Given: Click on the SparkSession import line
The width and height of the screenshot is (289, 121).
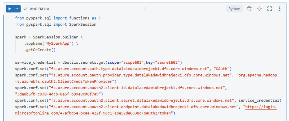Looking at the screenshot, I should pos(56,24).
